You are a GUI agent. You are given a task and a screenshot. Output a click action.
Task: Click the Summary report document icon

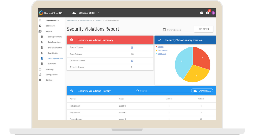click(42, 64)
